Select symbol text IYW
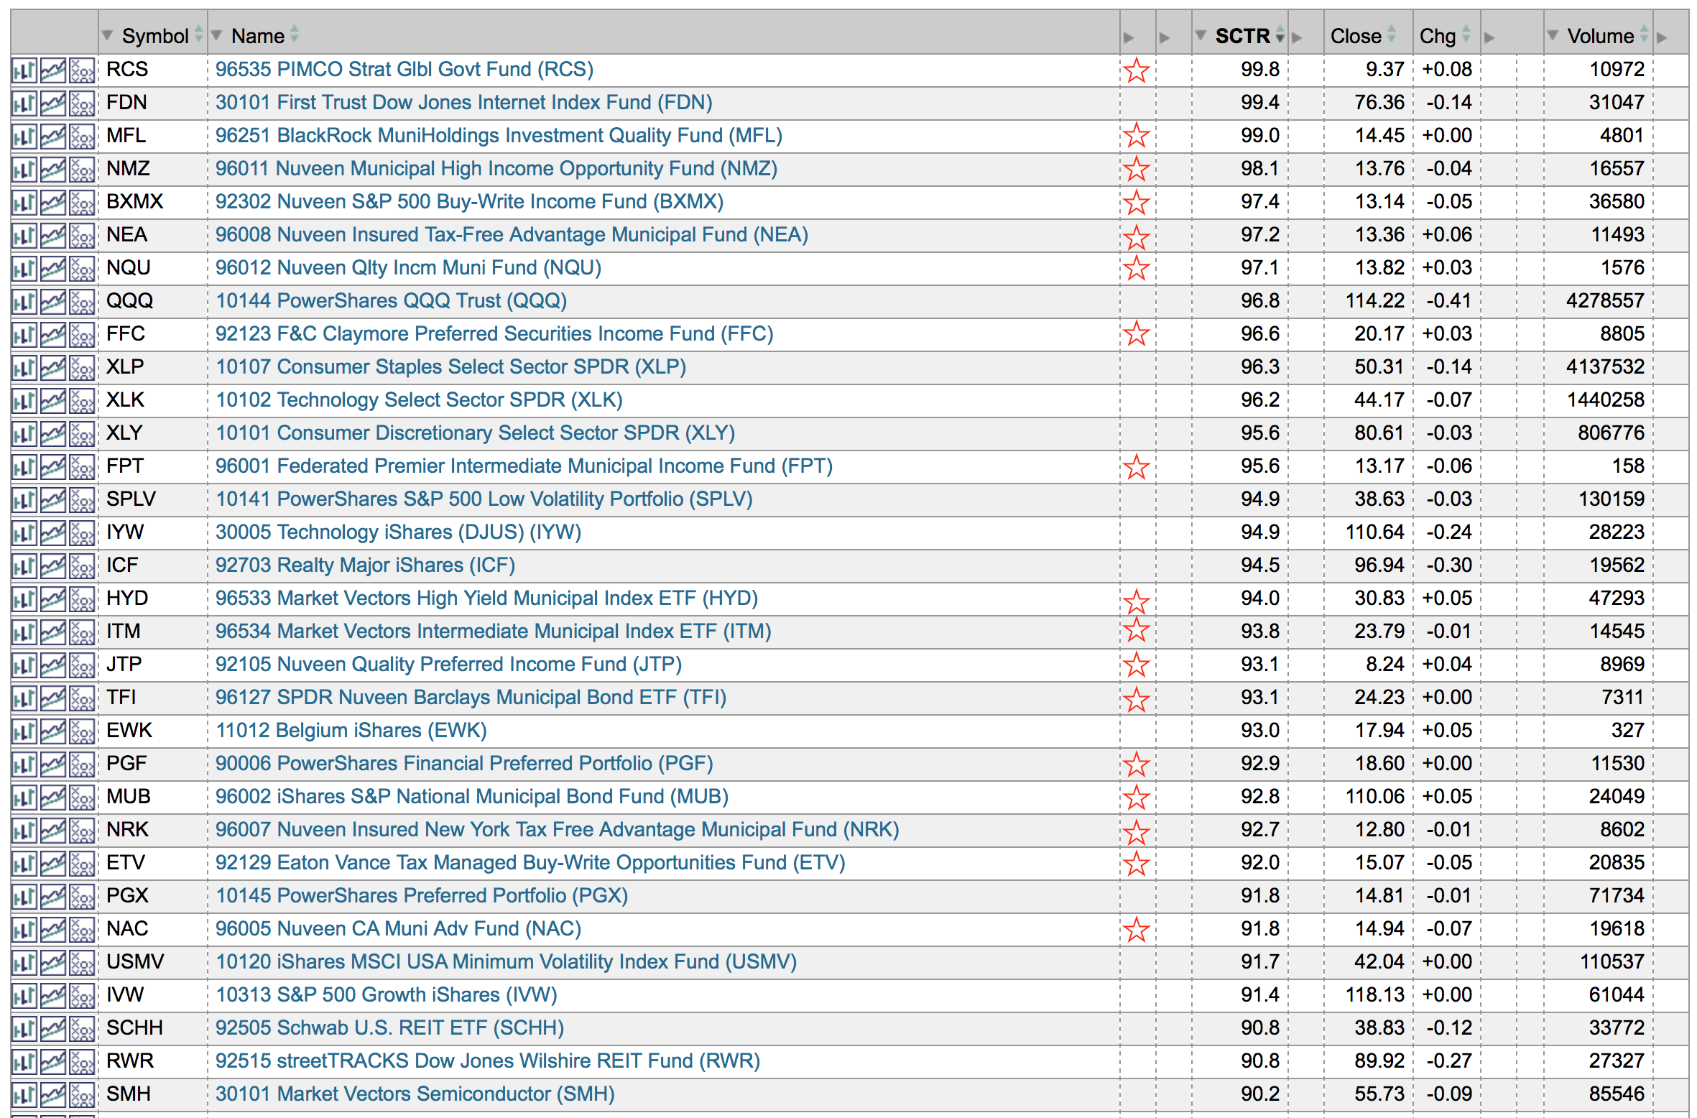The height and width of the screenshot is (1118, 1697). [125, 532]
